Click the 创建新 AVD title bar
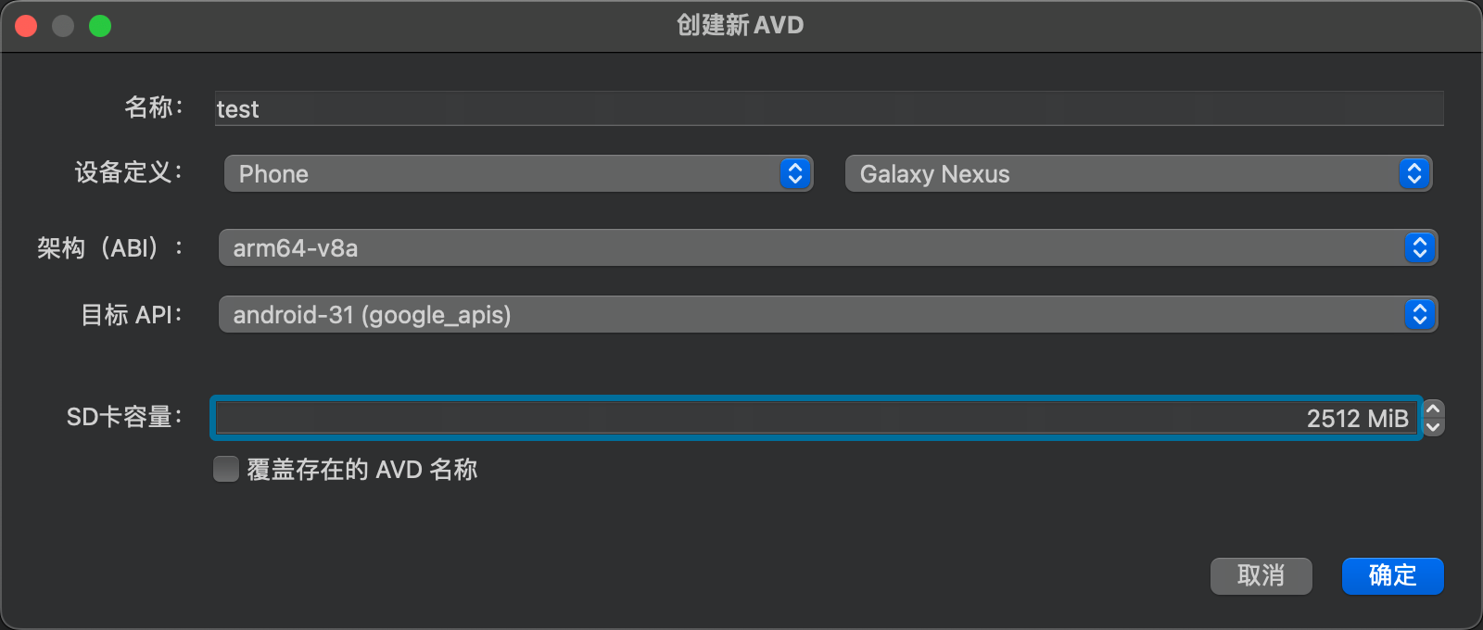 (x=741, y=26)
